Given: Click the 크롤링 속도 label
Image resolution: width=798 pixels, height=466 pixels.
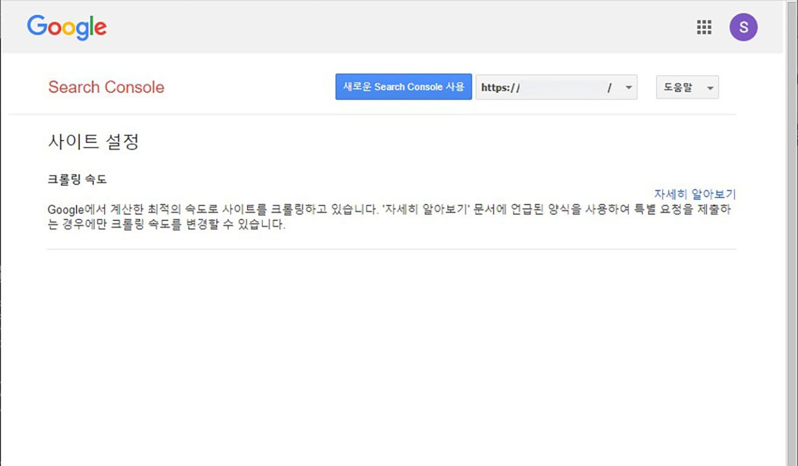Looking at the screenshot, I should click(77, 180).
